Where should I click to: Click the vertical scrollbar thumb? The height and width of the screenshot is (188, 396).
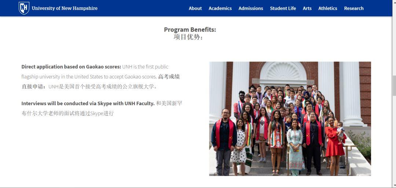[x=394, y=85]
